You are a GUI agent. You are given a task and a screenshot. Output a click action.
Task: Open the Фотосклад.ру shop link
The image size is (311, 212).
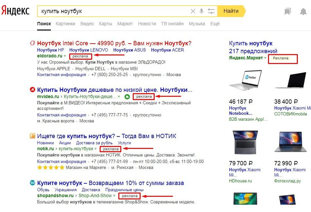tap(288, 181)
